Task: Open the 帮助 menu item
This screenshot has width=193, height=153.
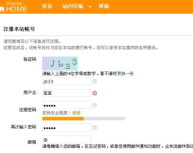Action: 104,6
